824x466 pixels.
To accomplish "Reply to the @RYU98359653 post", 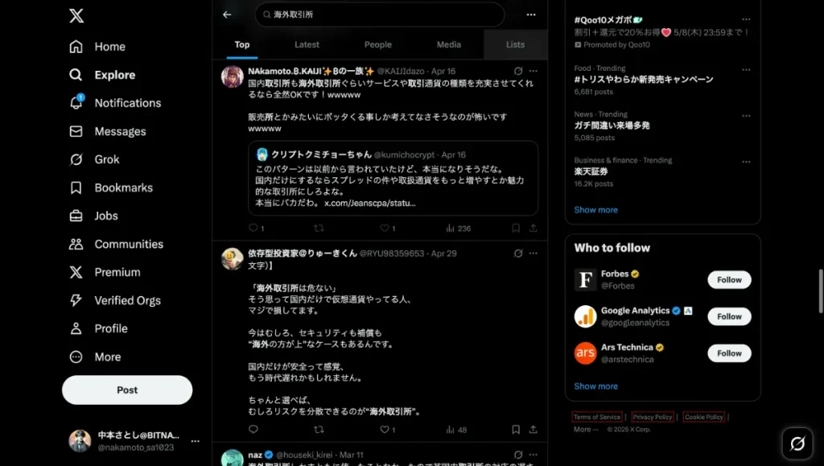I will click(253, 429).
